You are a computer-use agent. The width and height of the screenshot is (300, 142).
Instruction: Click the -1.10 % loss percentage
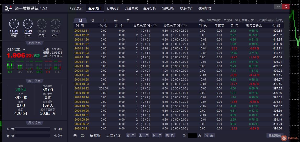pyautogui.click(x=254, y=57)
